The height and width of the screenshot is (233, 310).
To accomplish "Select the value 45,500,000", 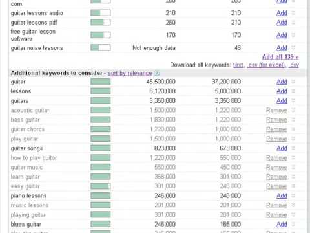I will pyautogui.click(x=161, y=82).
